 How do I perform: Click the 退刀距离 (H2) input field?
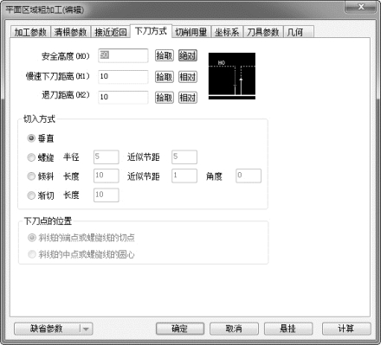pos(123,97)
